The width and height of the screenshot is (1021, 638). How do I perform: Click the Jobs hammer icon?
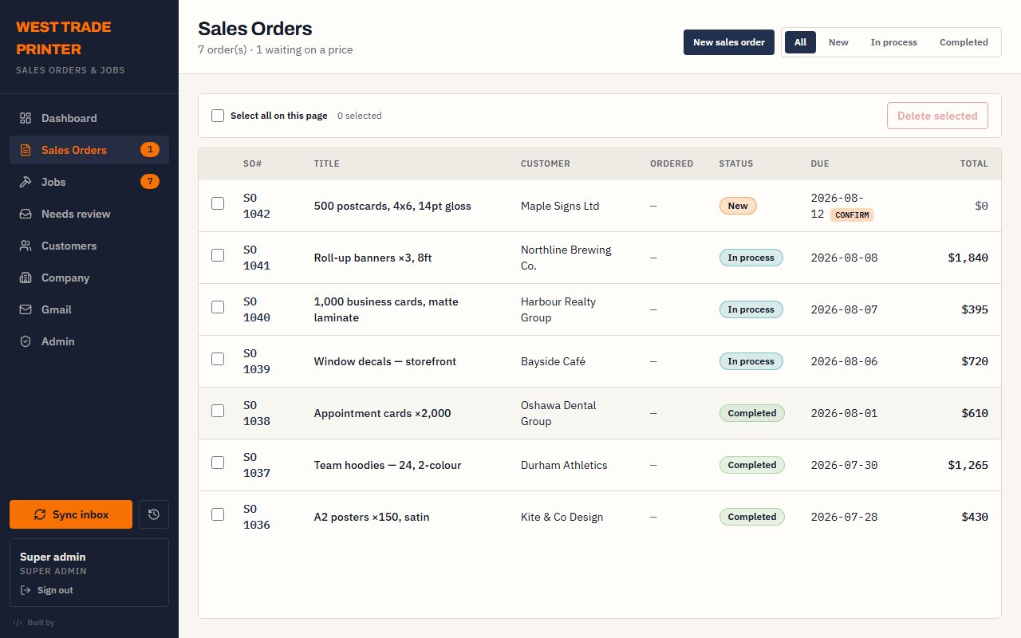26,182
